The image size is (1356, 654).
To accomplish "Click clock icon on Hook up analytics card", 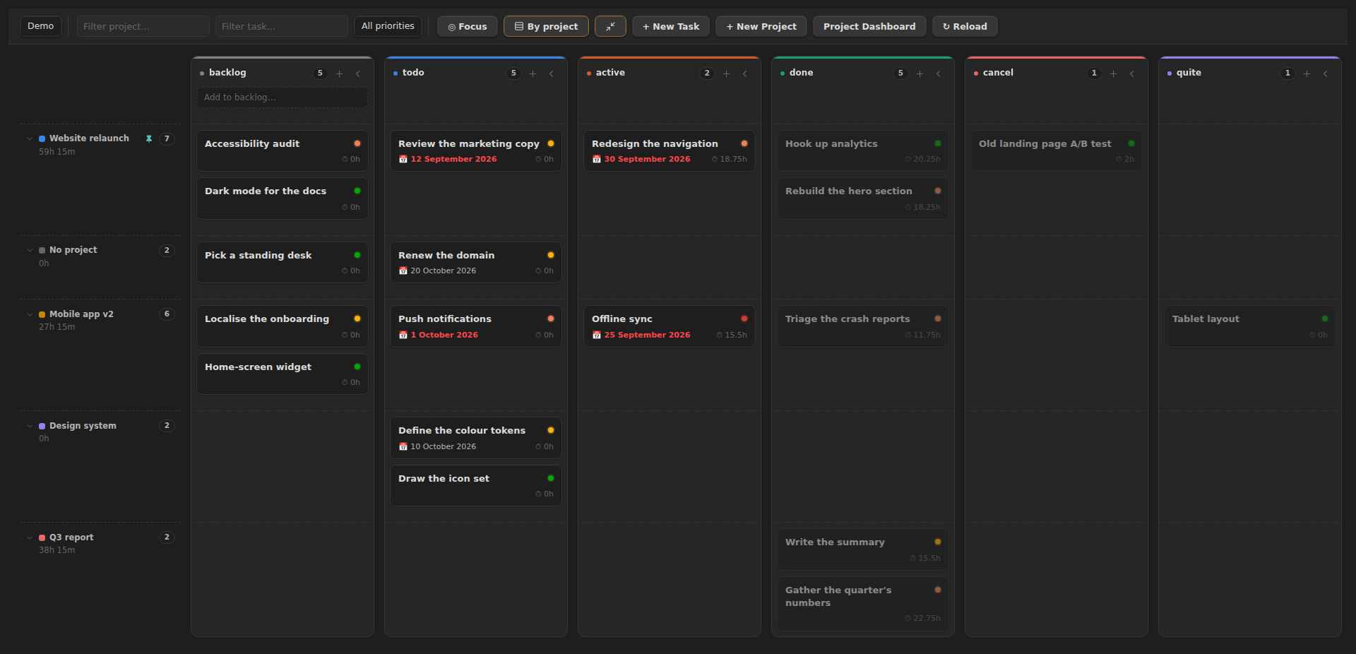I will (x=908, y=160).
